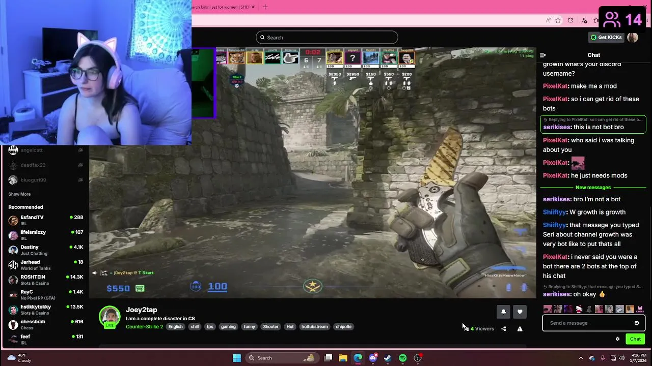Image resolution: width=652 pixels, height=366 pixels.
Task: Click Shiiftyy username in 'W growth is growth'
Action: pyautogui.click(x=555, y=212)
